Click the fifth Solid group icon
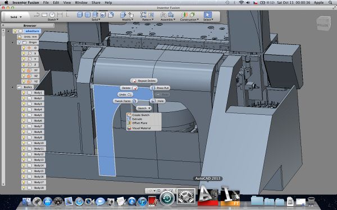The width and height of the screenshot is (337, 210). (111, 15)
